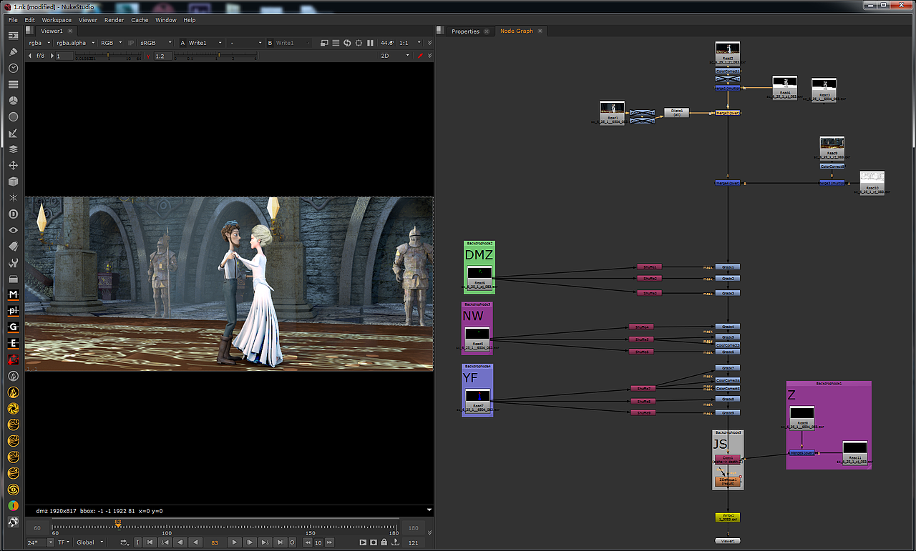The width and height of the screenshot is (916, 551).
Task: Toggle region of interest in viewer
Action: click(x=359, y=43)
